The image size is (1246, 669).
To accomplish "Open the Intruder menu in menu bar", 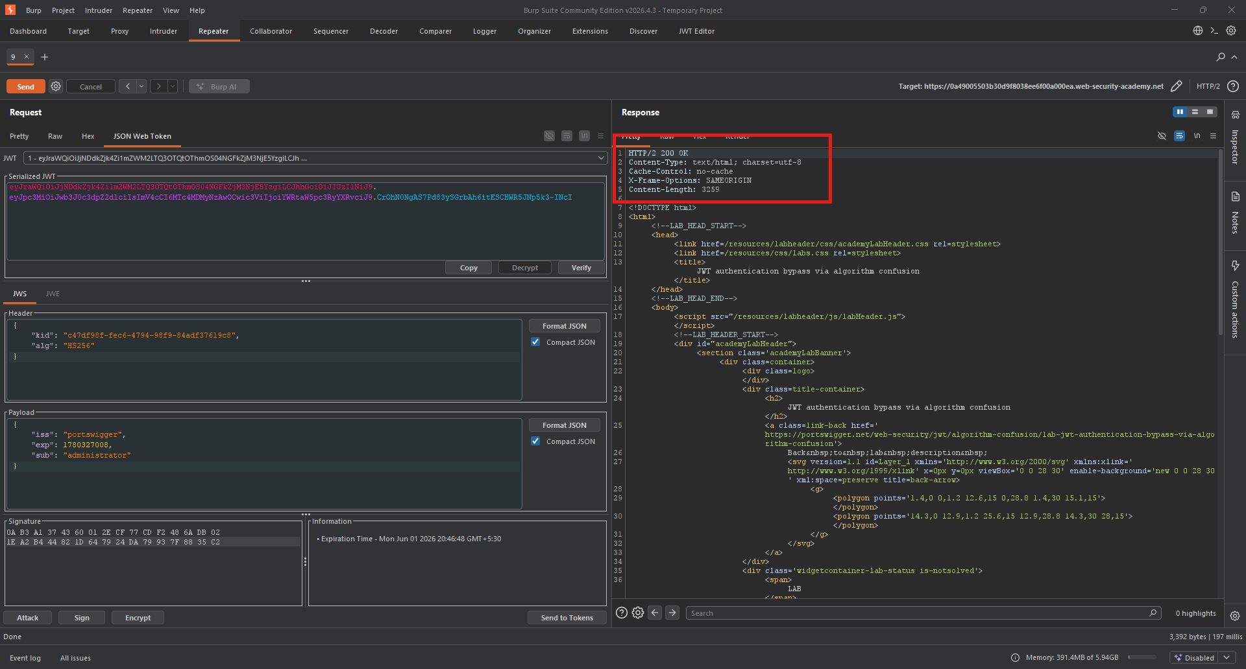I will (x=99, y=10).
